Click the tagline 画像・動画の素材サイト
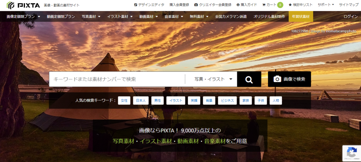The height and width of the screenshot is (162, 361). click(61, 5)
